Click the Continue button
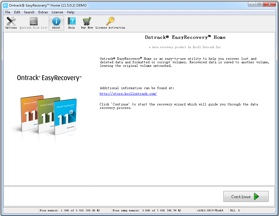279x216 pixels. pos(246,196)
